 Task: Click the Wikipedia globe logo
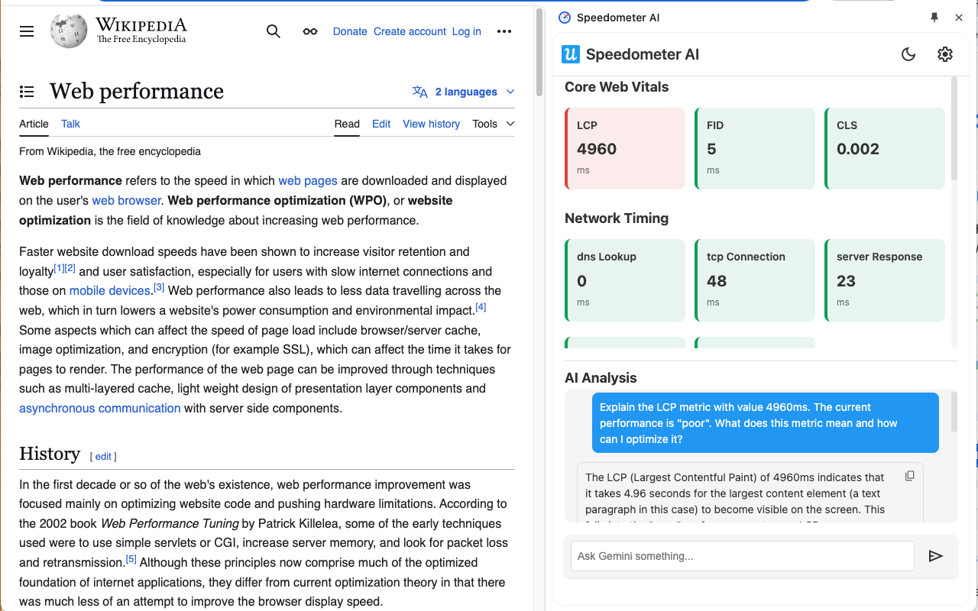68,31
